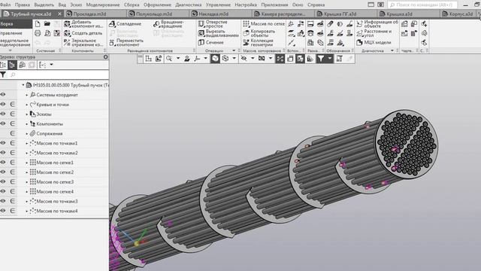Viewport: 481px width, 271px height.
Task: Open tree display mode dropdown arrow
Action: pyautogui.click(x=51, y=65)
